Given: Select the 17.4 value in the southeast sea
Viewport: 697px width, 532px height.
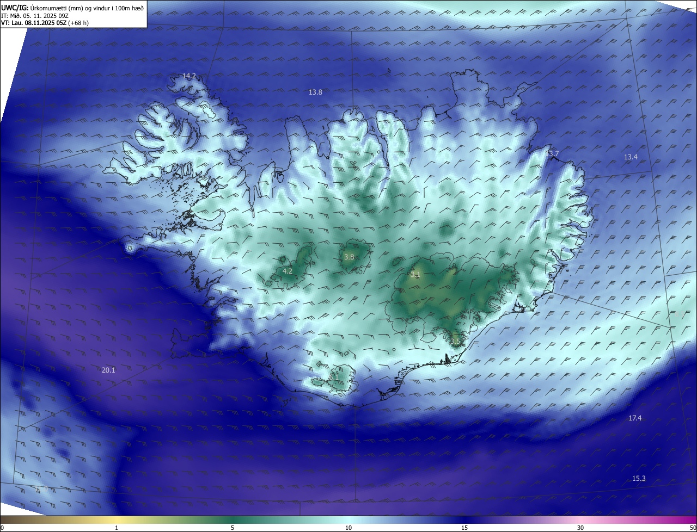Looking at the screenshot, I should (x=635, y=418).
